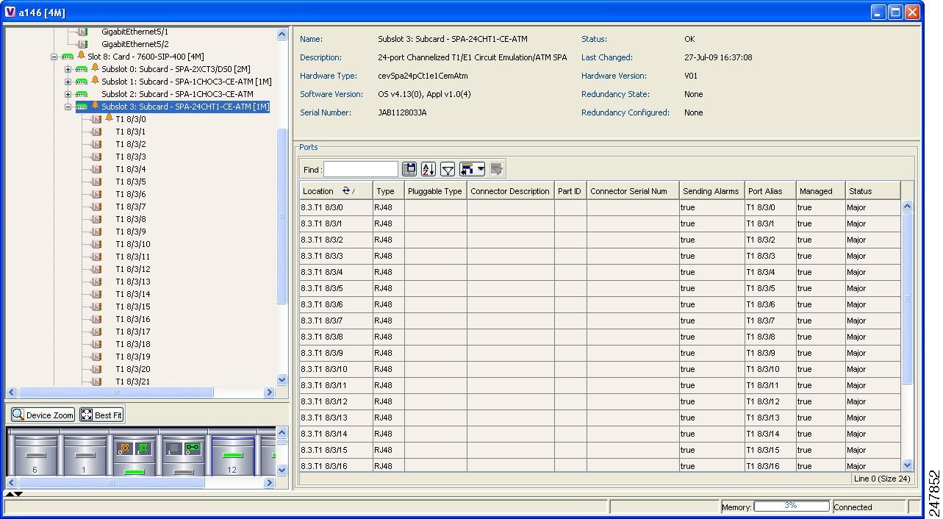Open the show columns dropdown arrow

coord(481,170)
